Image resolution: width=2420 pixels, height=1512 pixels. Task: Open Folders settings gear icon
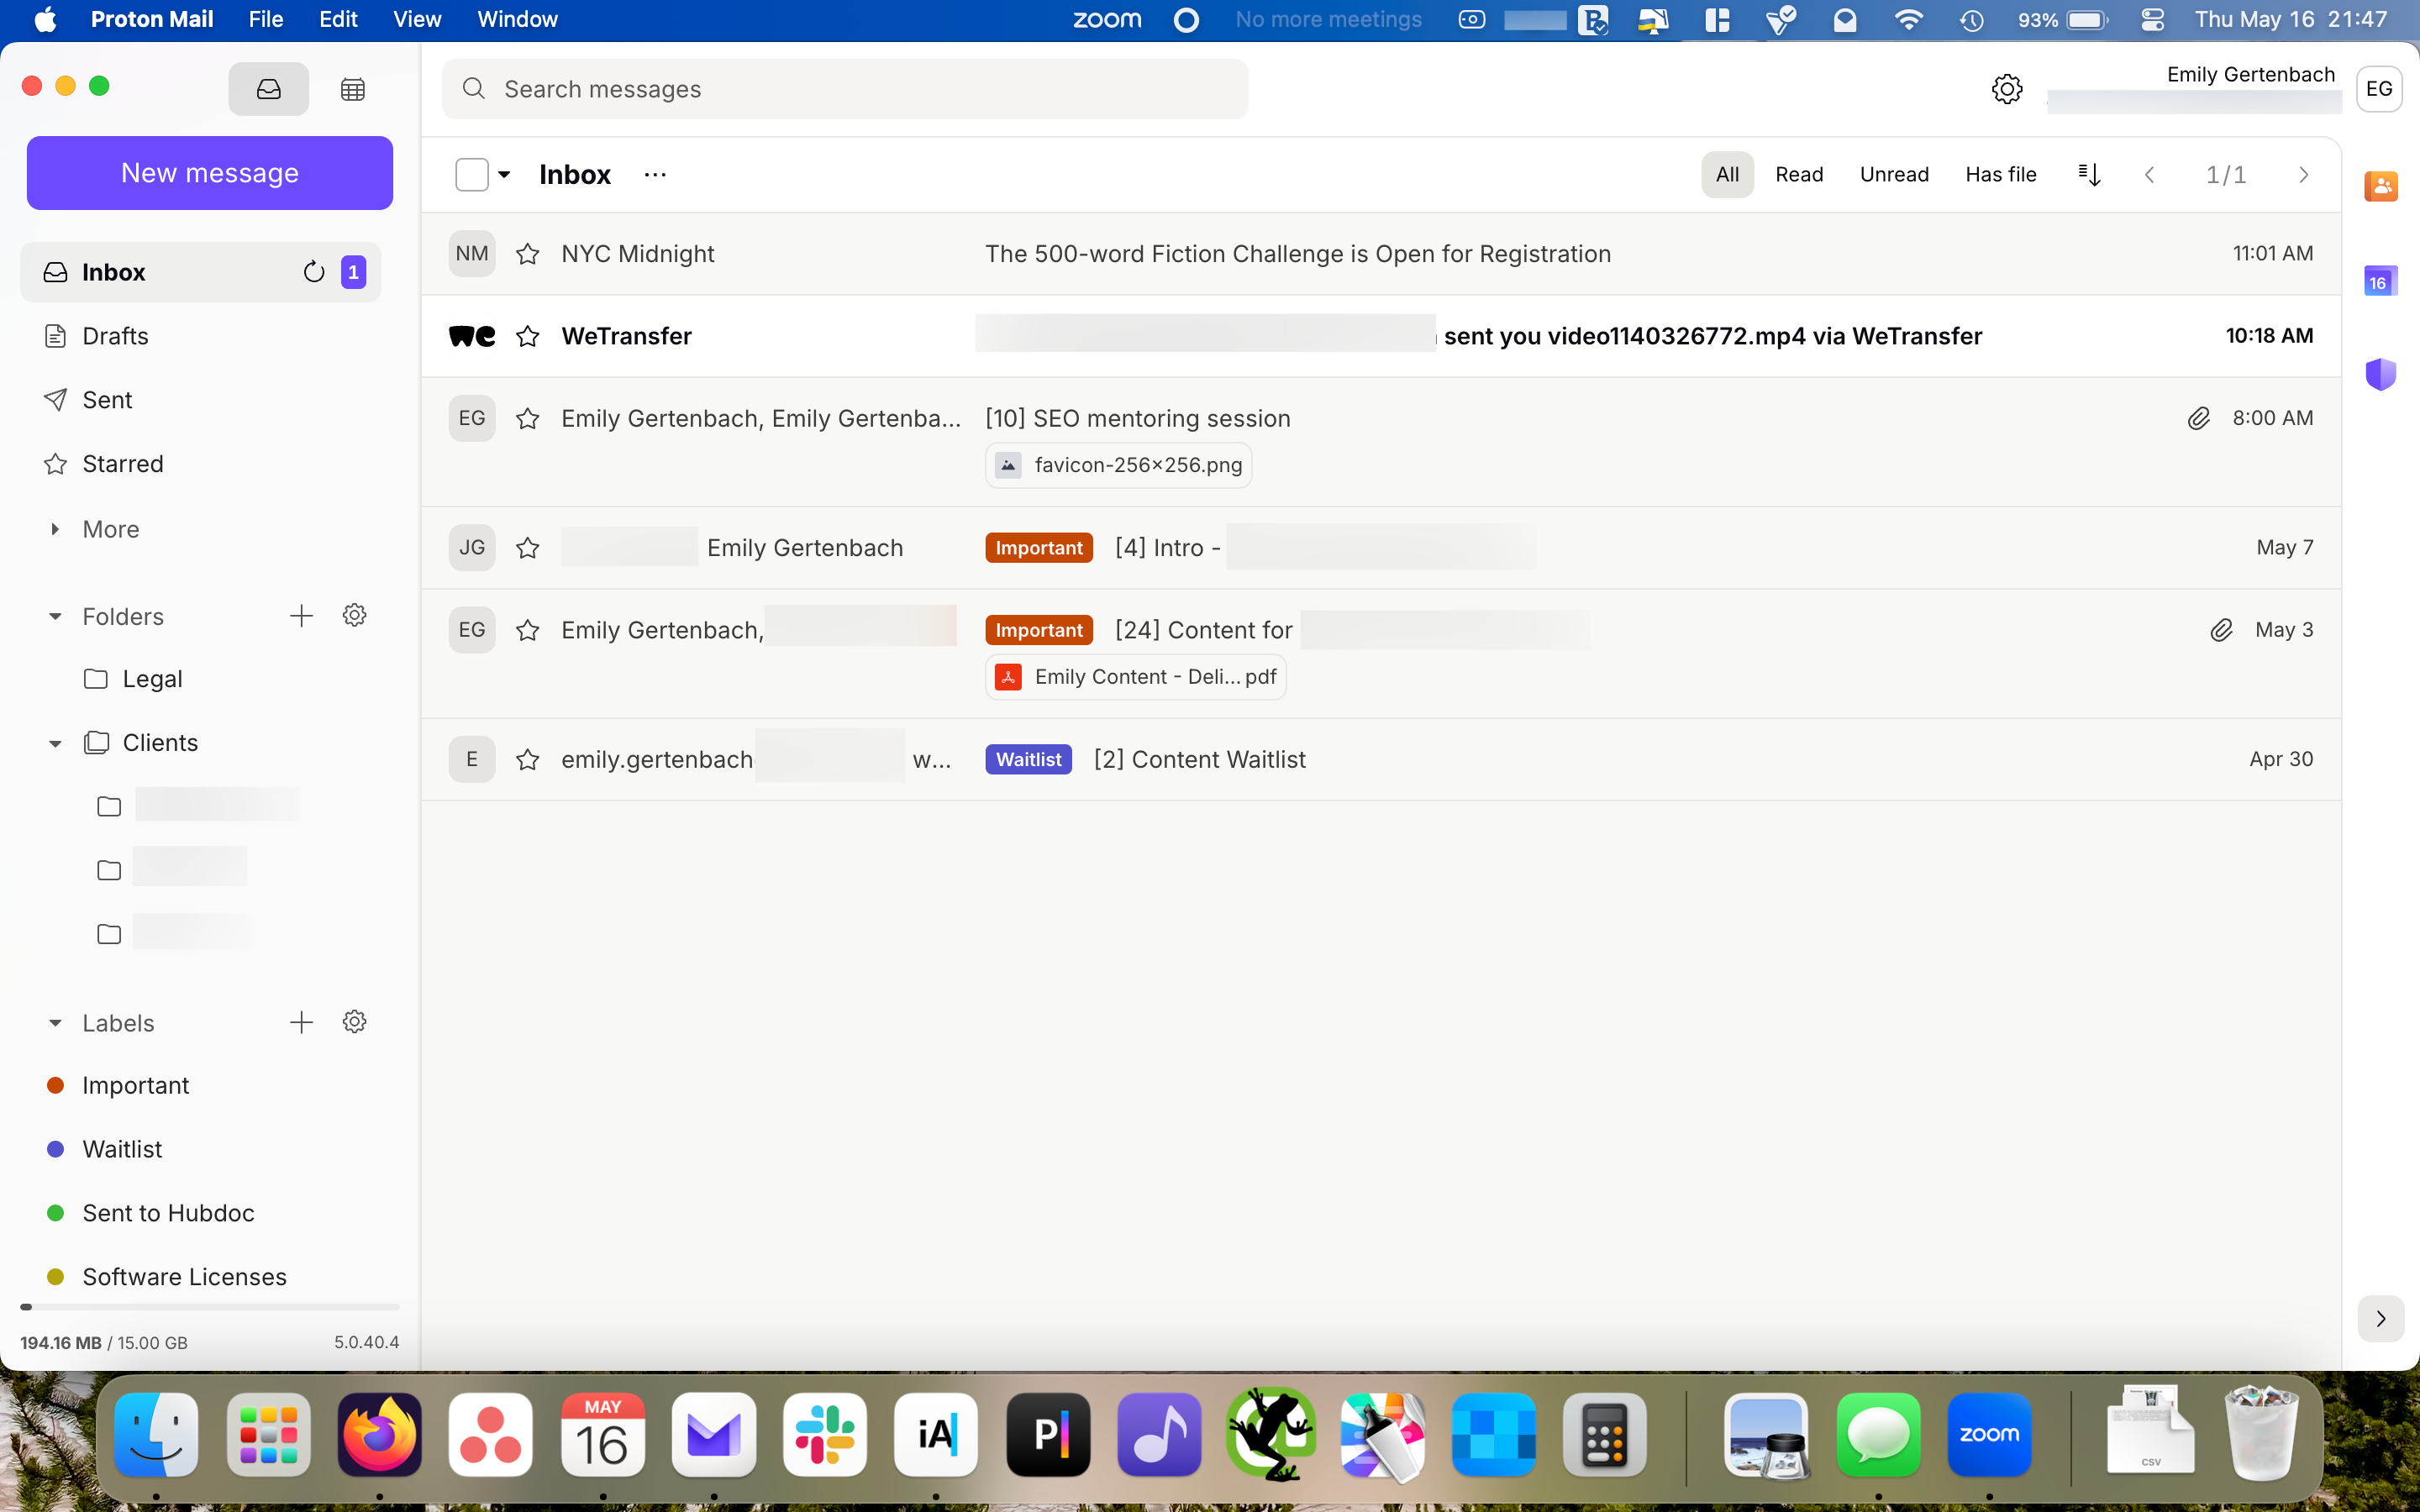tap(354, 616)
